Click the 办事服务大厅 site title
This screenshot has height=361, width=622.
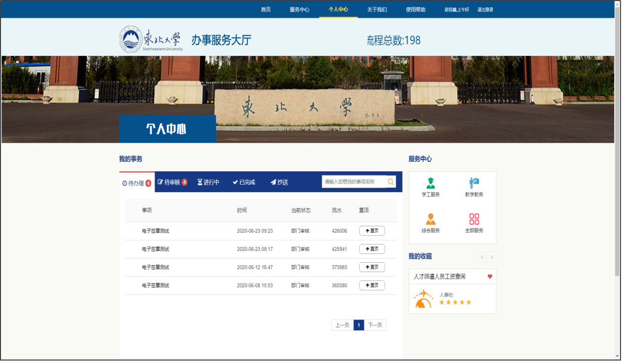(x=221, y=40)
